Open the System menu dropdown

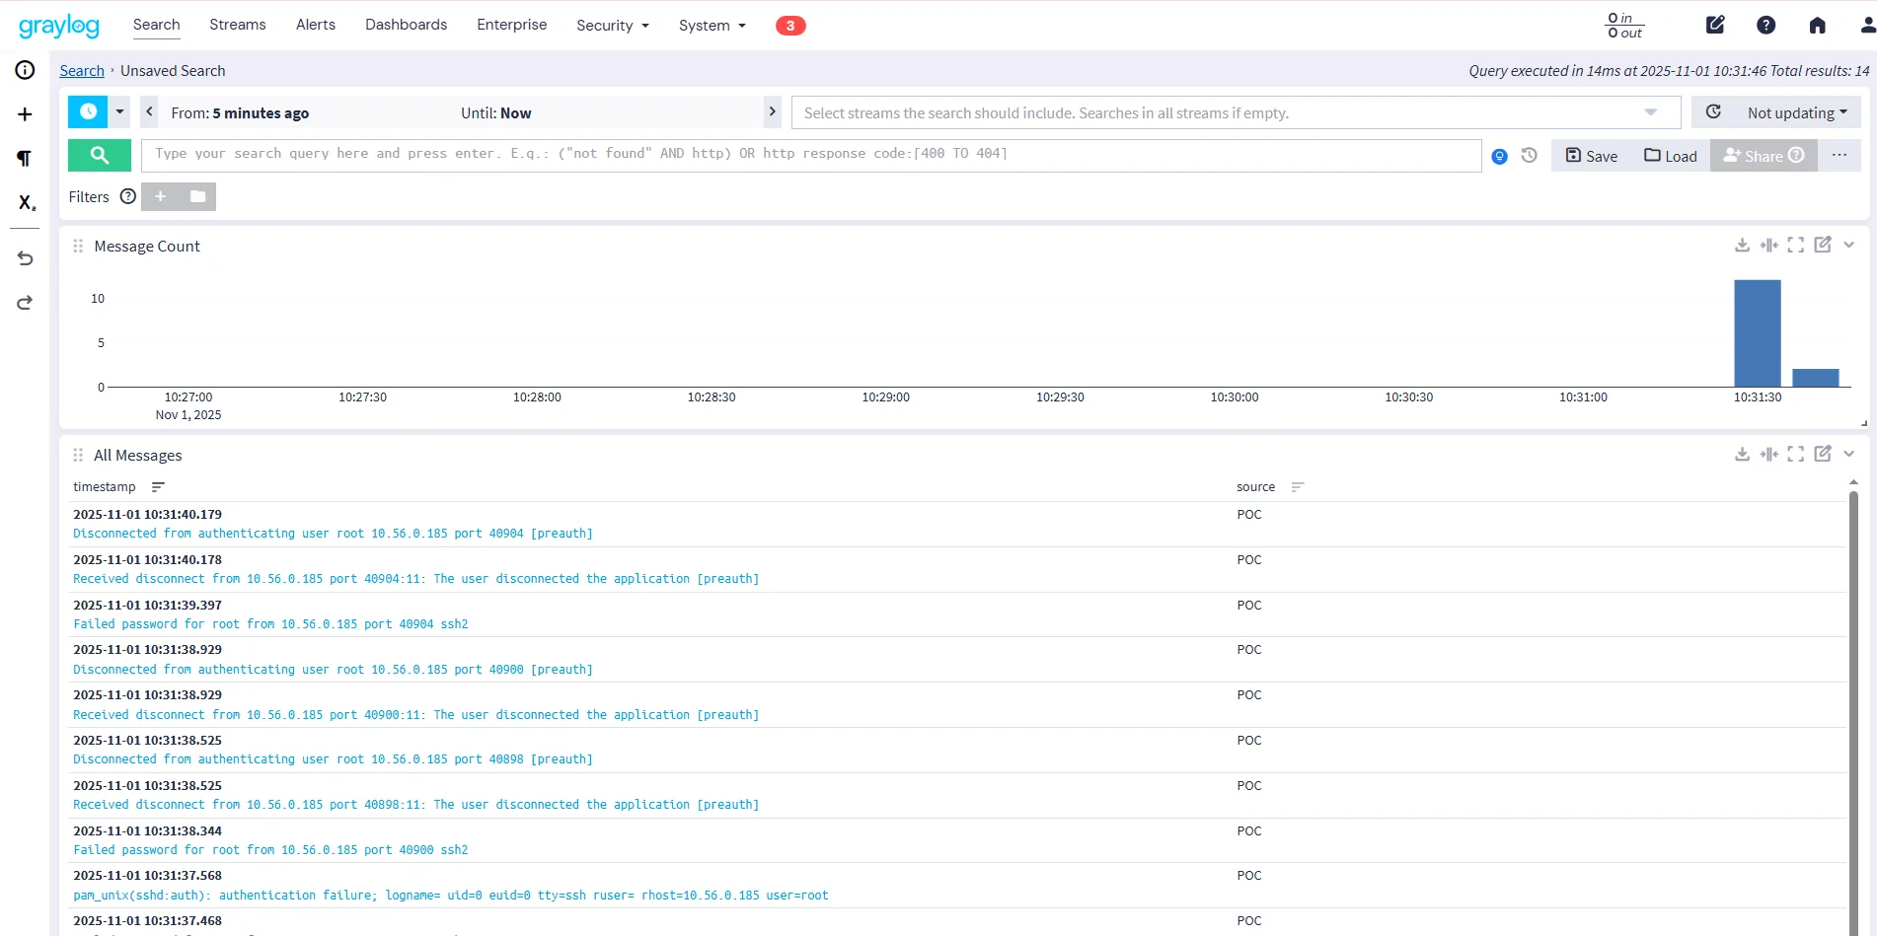tap(712, 26)
